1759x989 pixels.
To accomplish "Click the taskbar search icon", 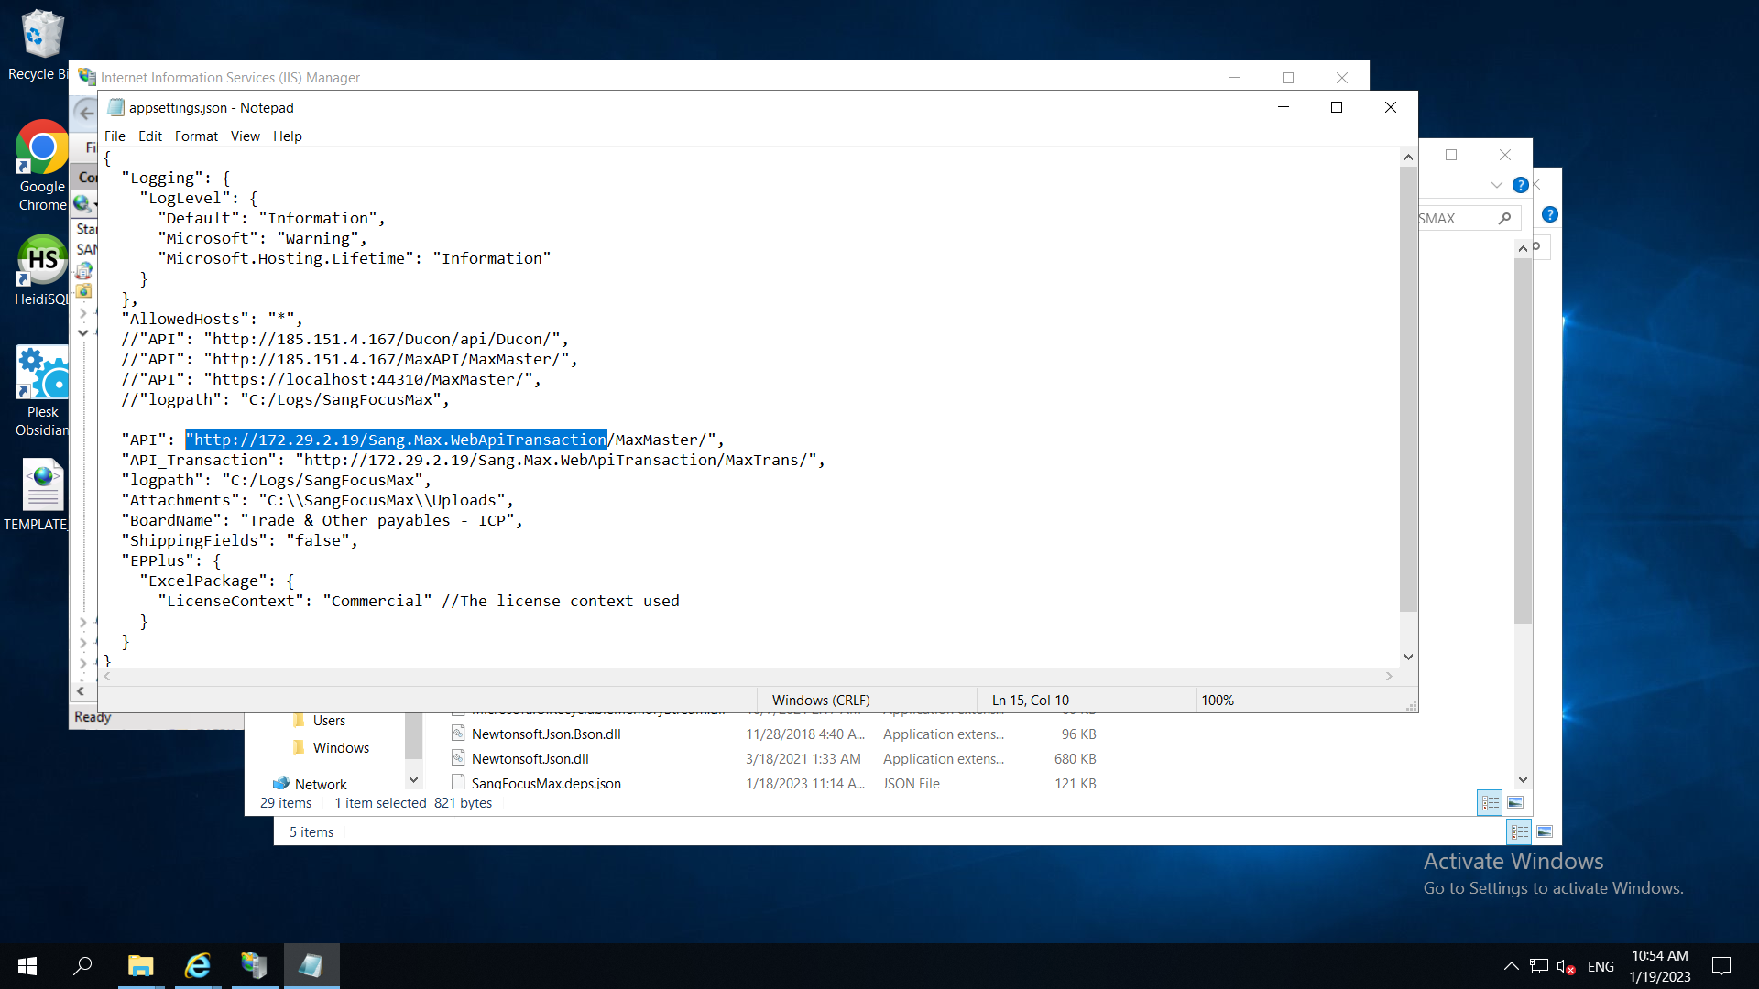I will coord(82,965).
